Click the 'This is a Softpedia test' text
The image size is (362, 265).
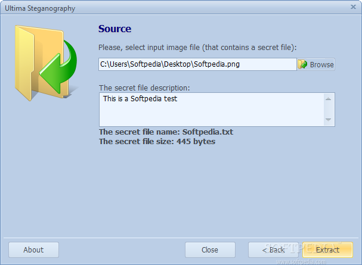click(140, 99)
